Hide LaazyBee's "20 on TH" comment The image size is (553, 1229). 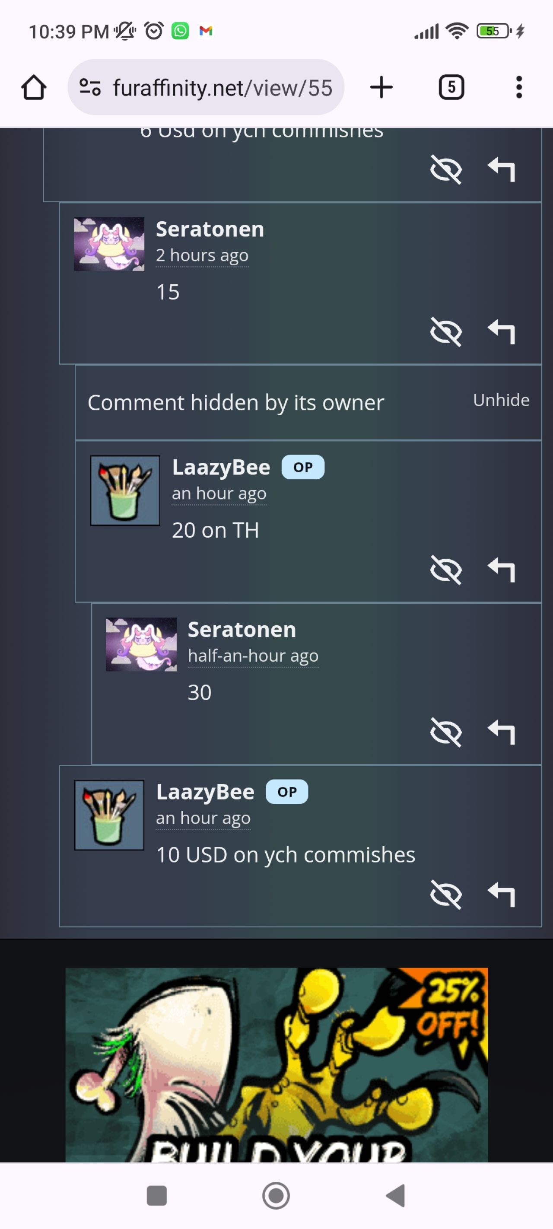(x=446, y=570)
